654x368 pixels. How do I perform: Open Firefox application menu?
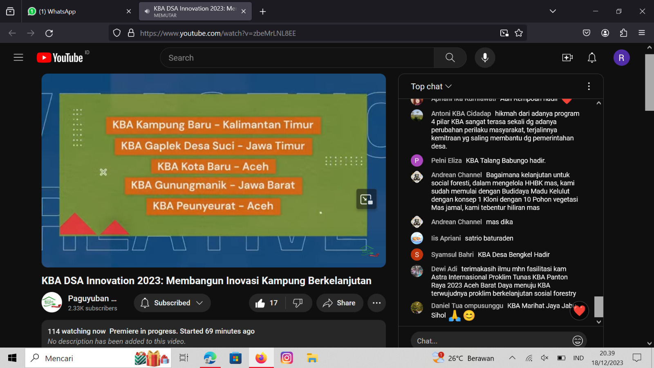tap(642, 33)
